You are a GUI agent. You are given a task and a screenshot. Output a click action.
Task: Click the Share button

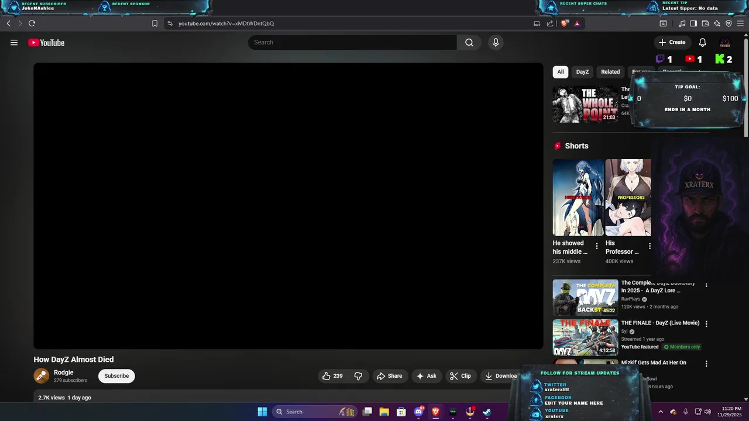(389, 376)
